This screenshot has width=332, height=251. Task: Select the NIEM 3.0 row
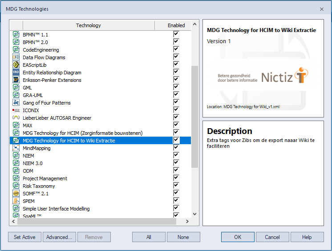(101, 163)
